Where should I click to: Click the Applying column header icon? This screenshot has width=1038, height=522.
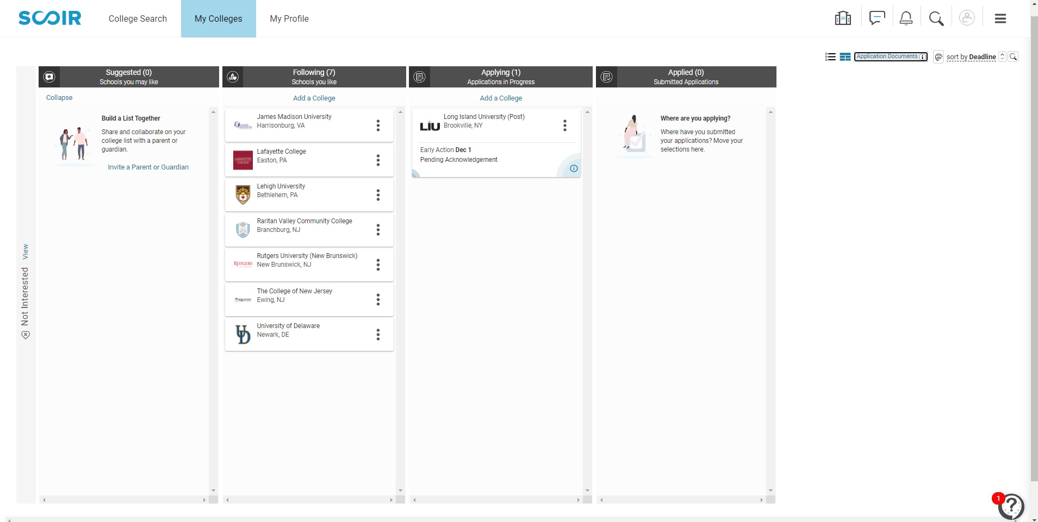[x=419, y=77]
